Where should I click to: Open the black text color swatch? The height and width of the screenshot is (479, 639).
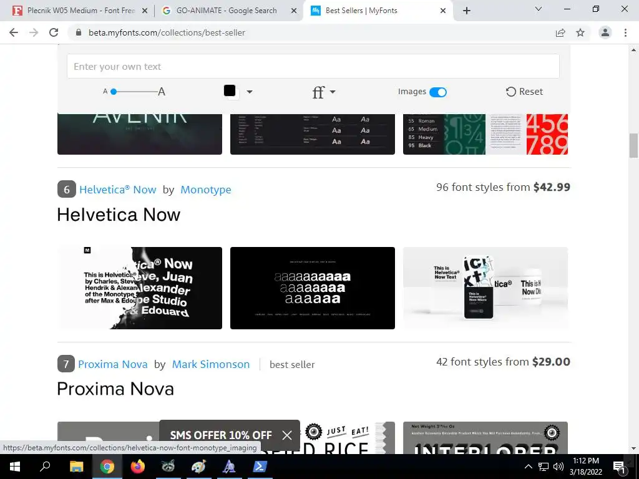pyautogui.click(x=230, y=91)
